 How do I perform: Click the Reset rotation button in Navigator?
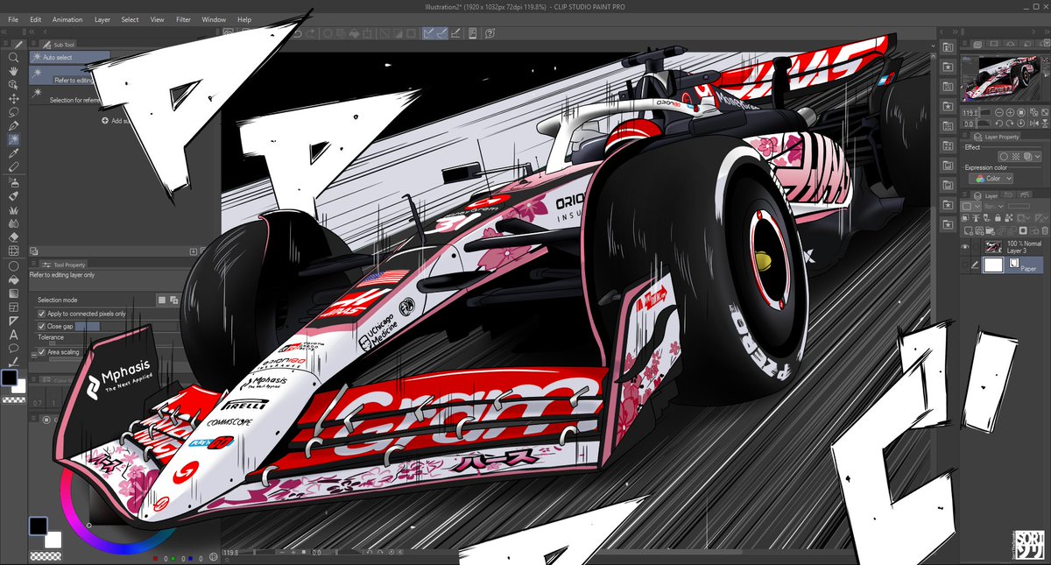tap(1021, 123)
